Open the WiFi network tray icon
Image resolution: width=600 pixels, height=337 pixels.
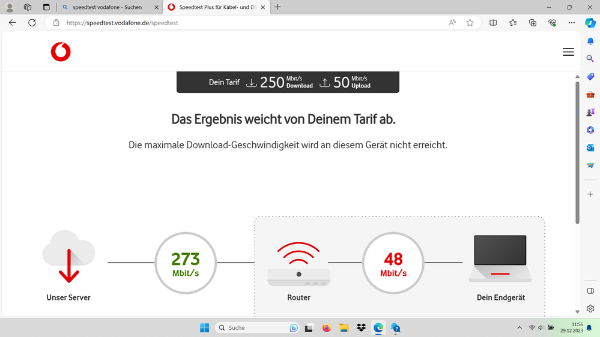tap(532, 327)
